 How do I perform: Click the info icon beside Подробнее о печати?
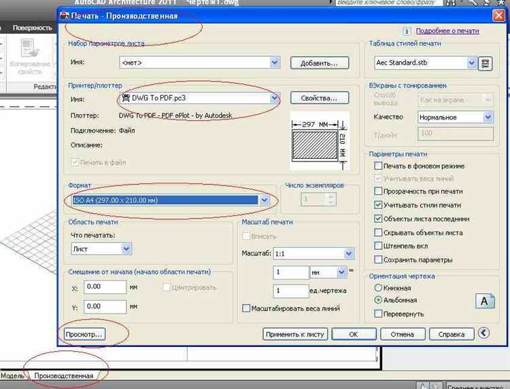[x=407, y=31]
